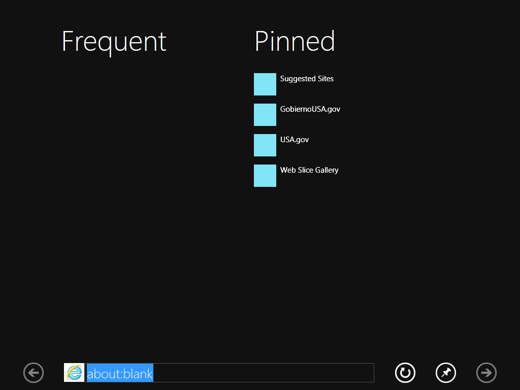Pin this site to Start
This screenshot has height=390, width=520.
(446, 373)
